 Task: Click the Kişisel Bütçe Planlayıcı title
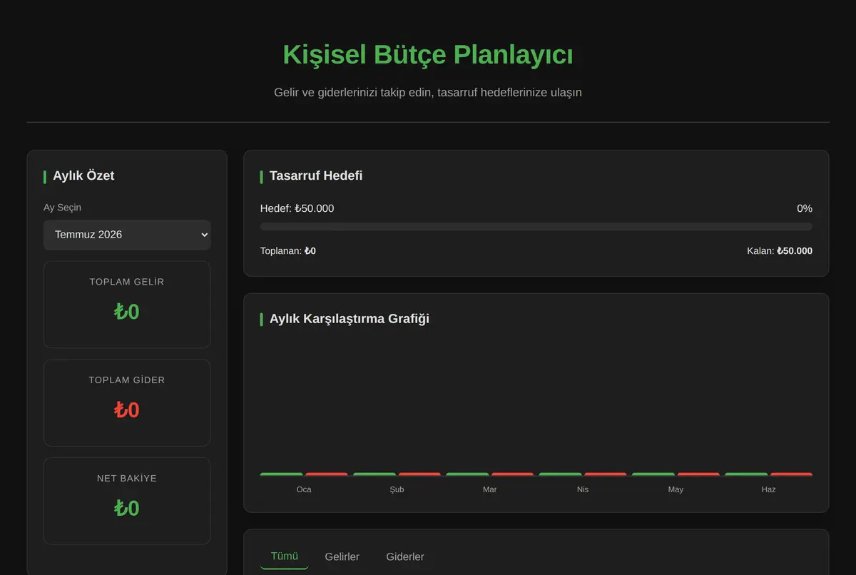point(428,55)
